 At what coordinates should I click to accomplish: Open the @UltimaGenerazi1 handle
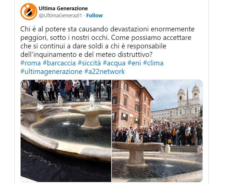60,16
